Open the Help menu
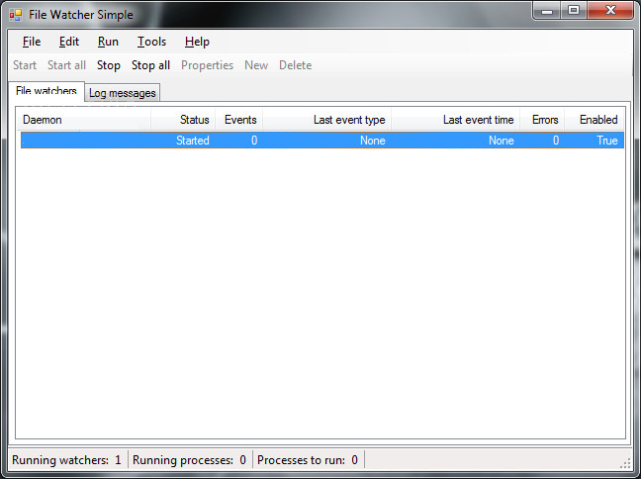 pyautogui.click(x=197, y=42)
